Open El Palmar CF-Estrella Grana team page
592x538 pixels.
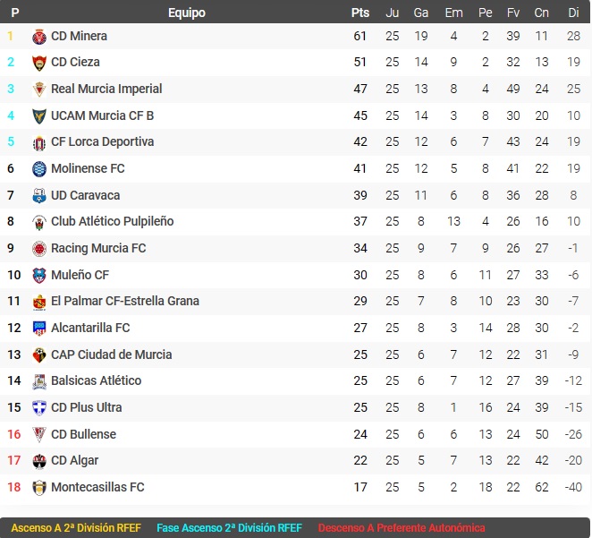[125, 301]
